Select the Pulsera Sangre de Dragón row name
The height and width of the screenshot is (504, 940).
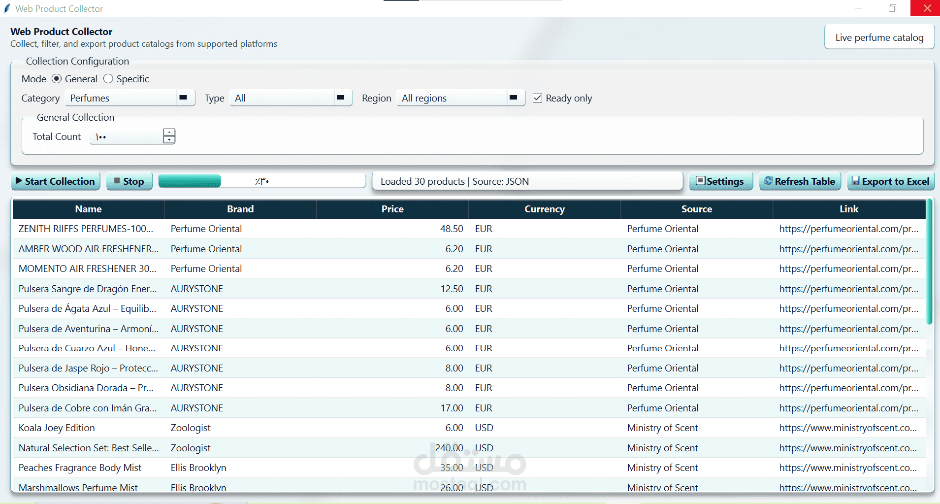click(x=88, y=289)
